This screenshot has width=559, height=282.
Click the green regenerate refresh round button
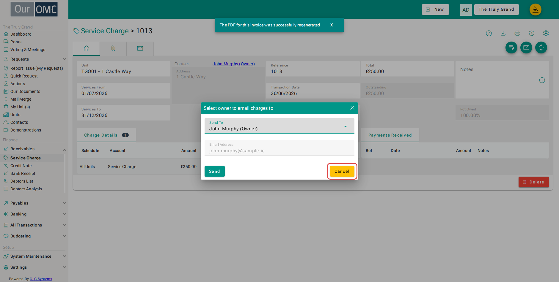pos(541,47)
